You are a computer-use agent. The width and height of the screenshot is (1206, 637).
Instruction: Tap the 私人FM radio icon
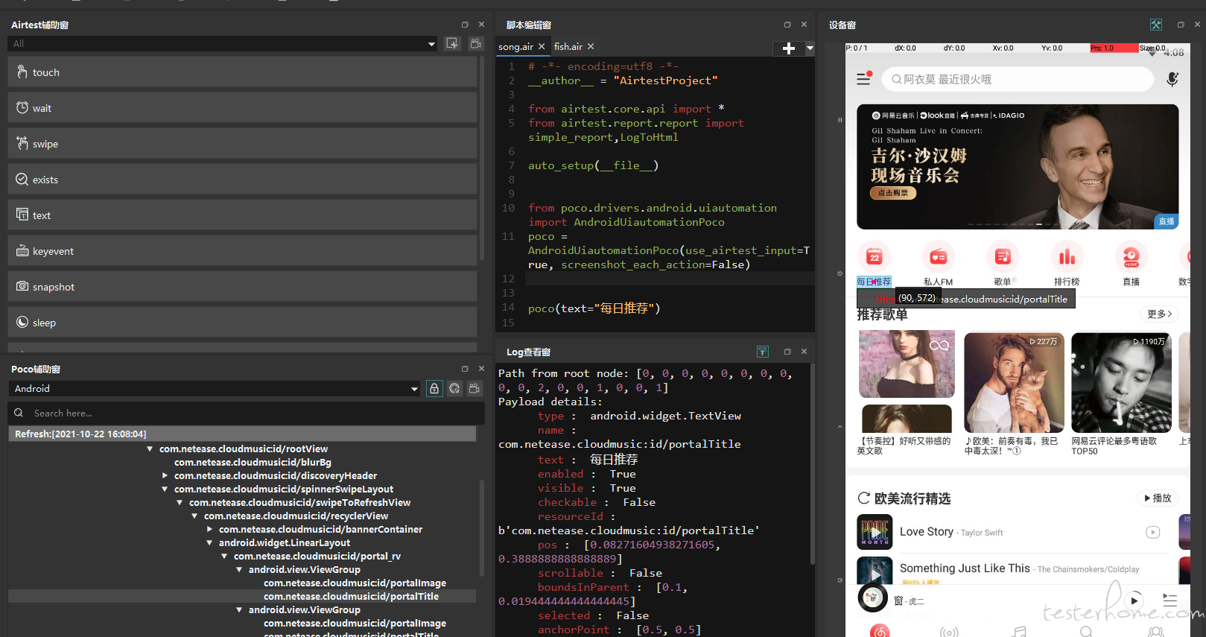(x=939, y=257)
